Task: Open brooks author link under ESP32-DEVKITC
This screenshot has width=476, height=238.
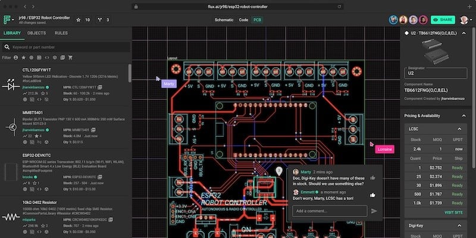Action: (27, 177)
